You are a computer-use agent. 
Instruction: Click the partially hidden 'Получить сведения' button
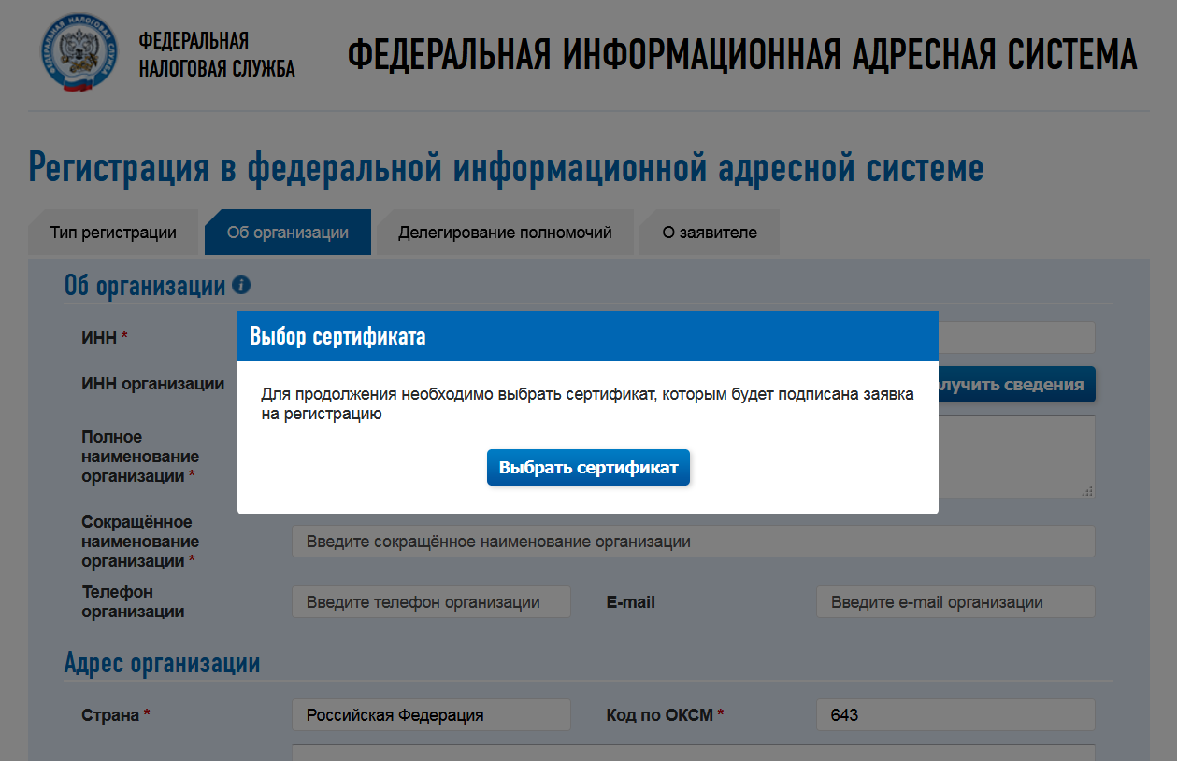(x=1016, y=385)
